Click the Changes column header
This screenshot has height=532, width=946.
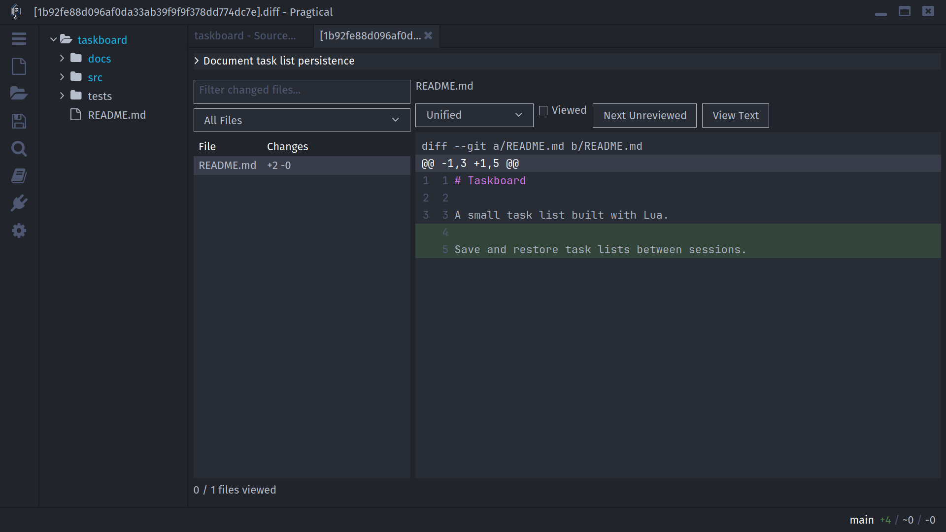(x=288, y=146)
